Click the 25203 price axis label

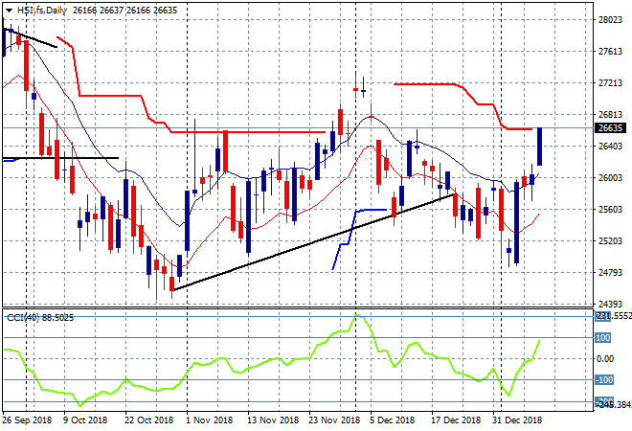(x=610, y=241)
